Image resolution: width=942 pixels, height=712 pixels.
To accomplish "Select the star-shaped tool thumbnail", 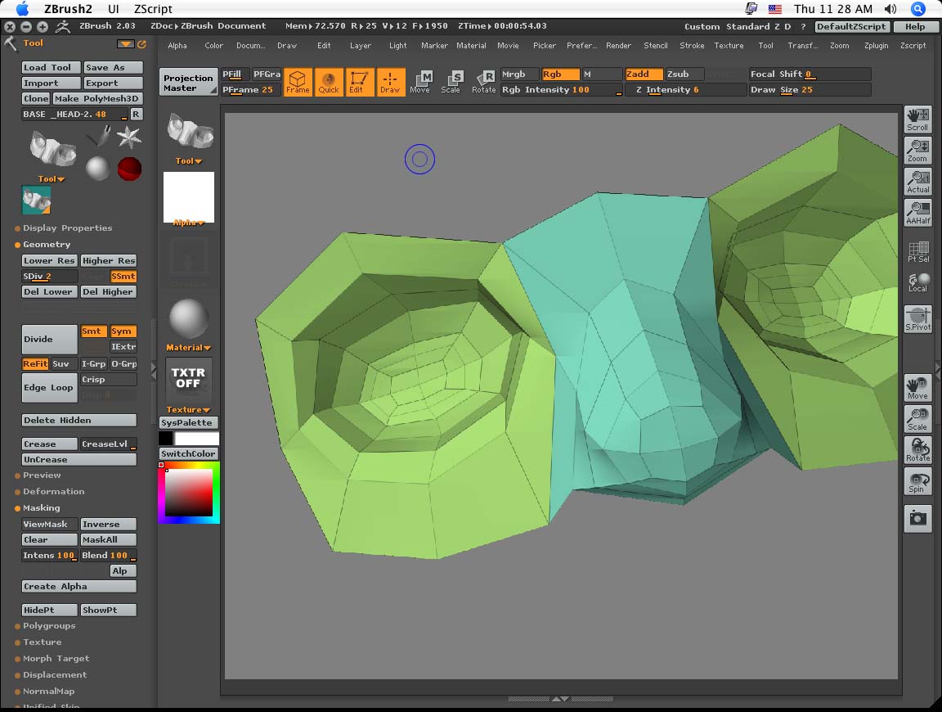I will point(128,137).
